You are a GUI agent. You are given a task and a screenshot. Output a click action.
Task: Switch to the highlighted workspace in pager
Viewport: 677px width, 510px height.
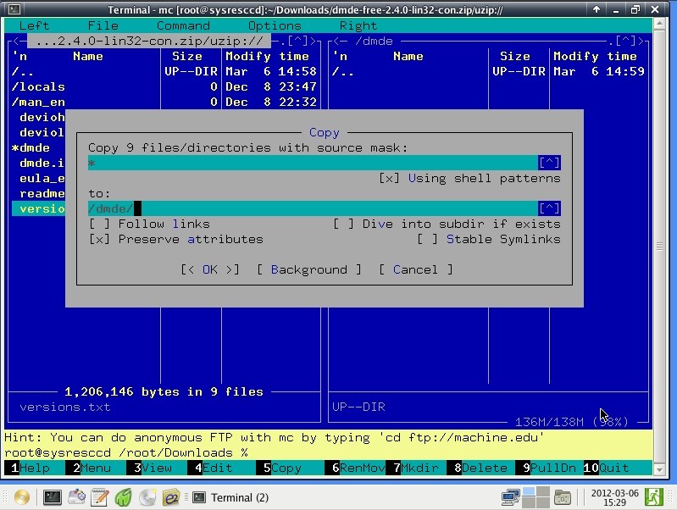click(x=529, y=491)
